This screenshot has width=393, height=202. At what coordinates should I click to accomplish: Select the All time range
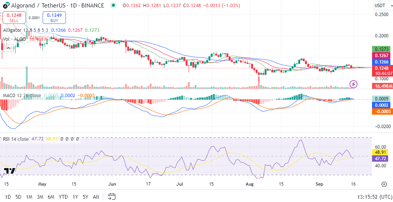(x=96, y=197)
